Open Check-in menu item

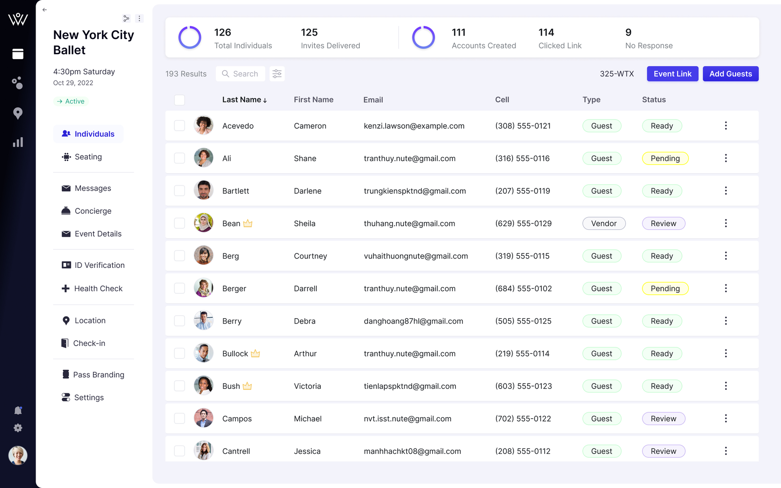coord(83,343)
